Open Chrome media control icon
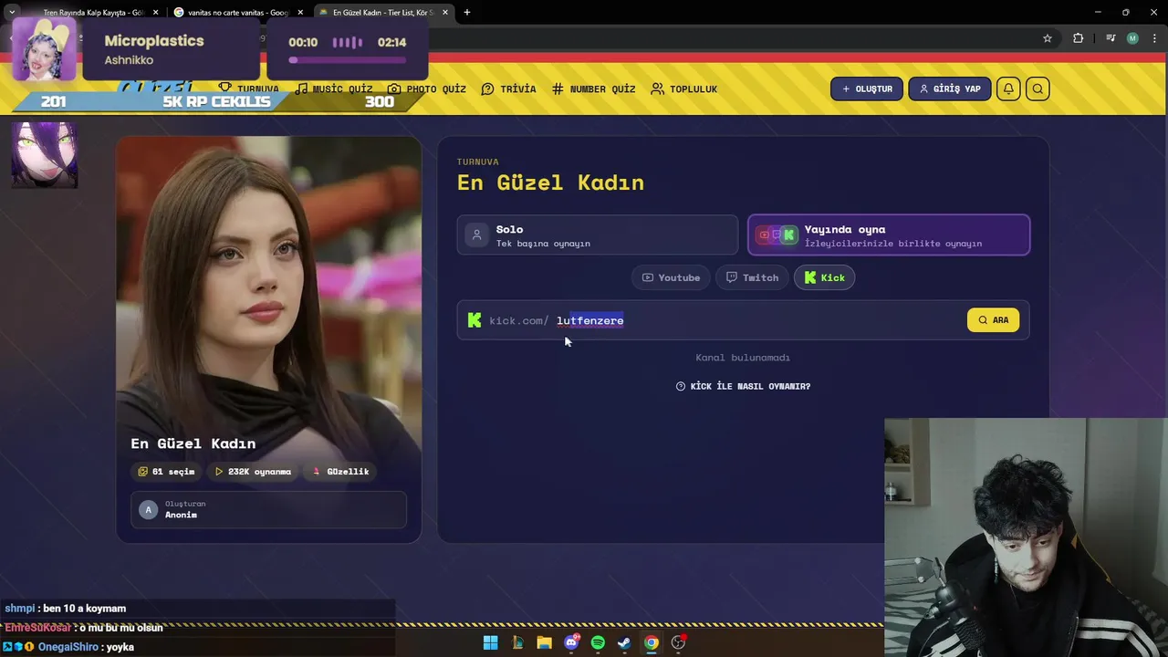This screenshot has width=1168, height=657. coord(1111,38)
